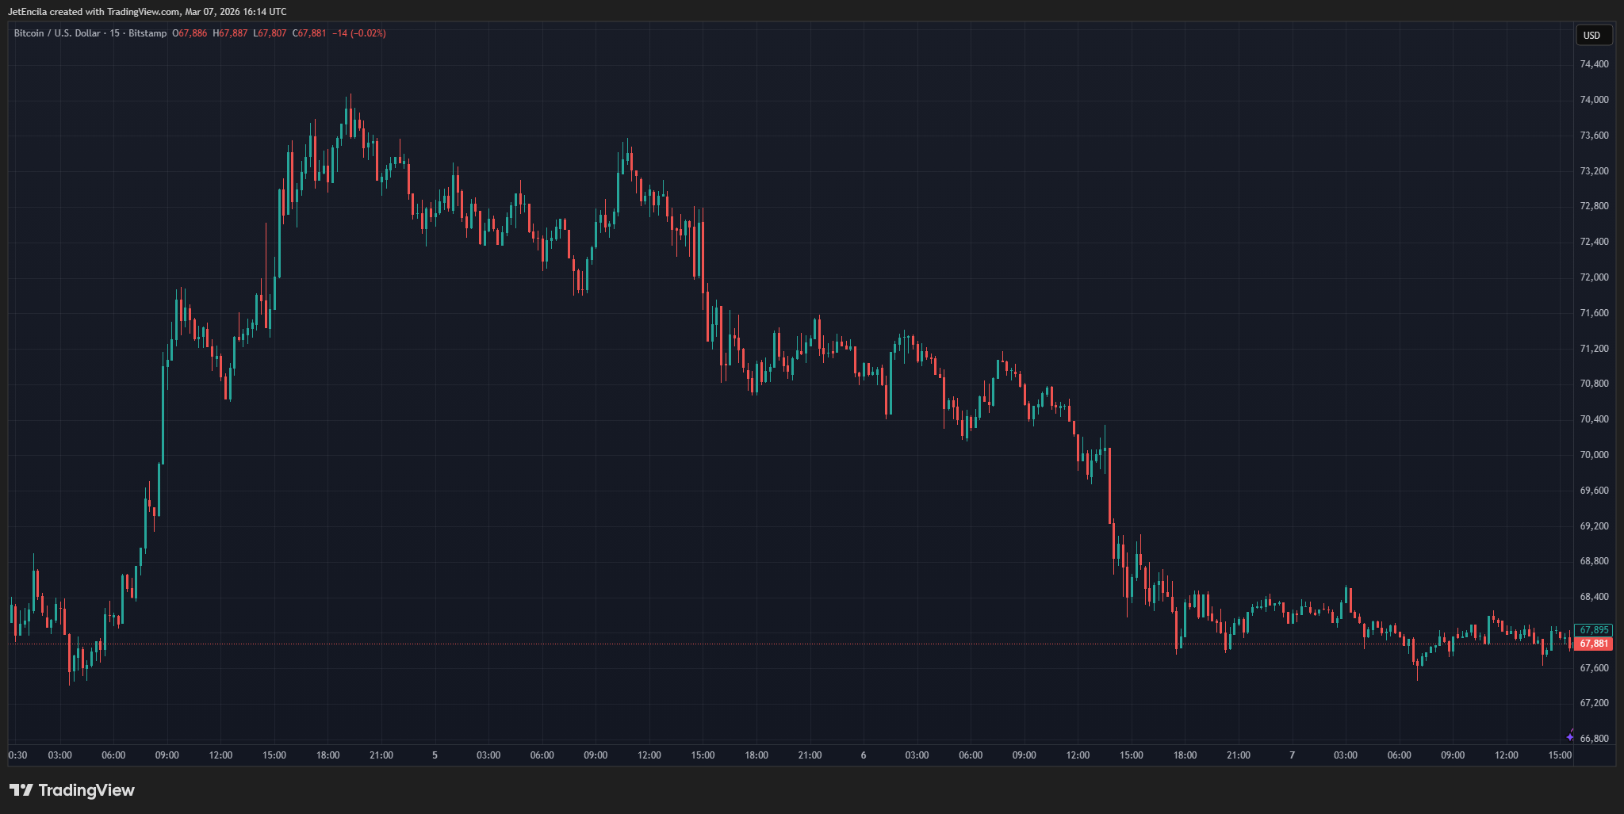
Task: Click the 0:30 time axis label
Action: click(17, 755)
